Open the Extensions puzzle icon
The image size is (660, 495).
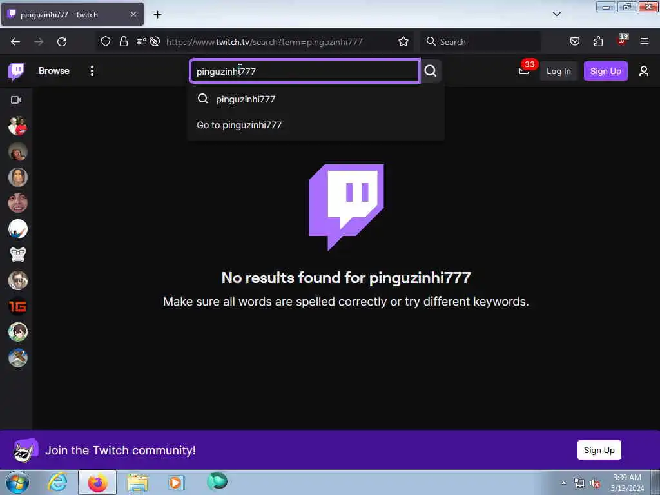[x=598, y=41]
